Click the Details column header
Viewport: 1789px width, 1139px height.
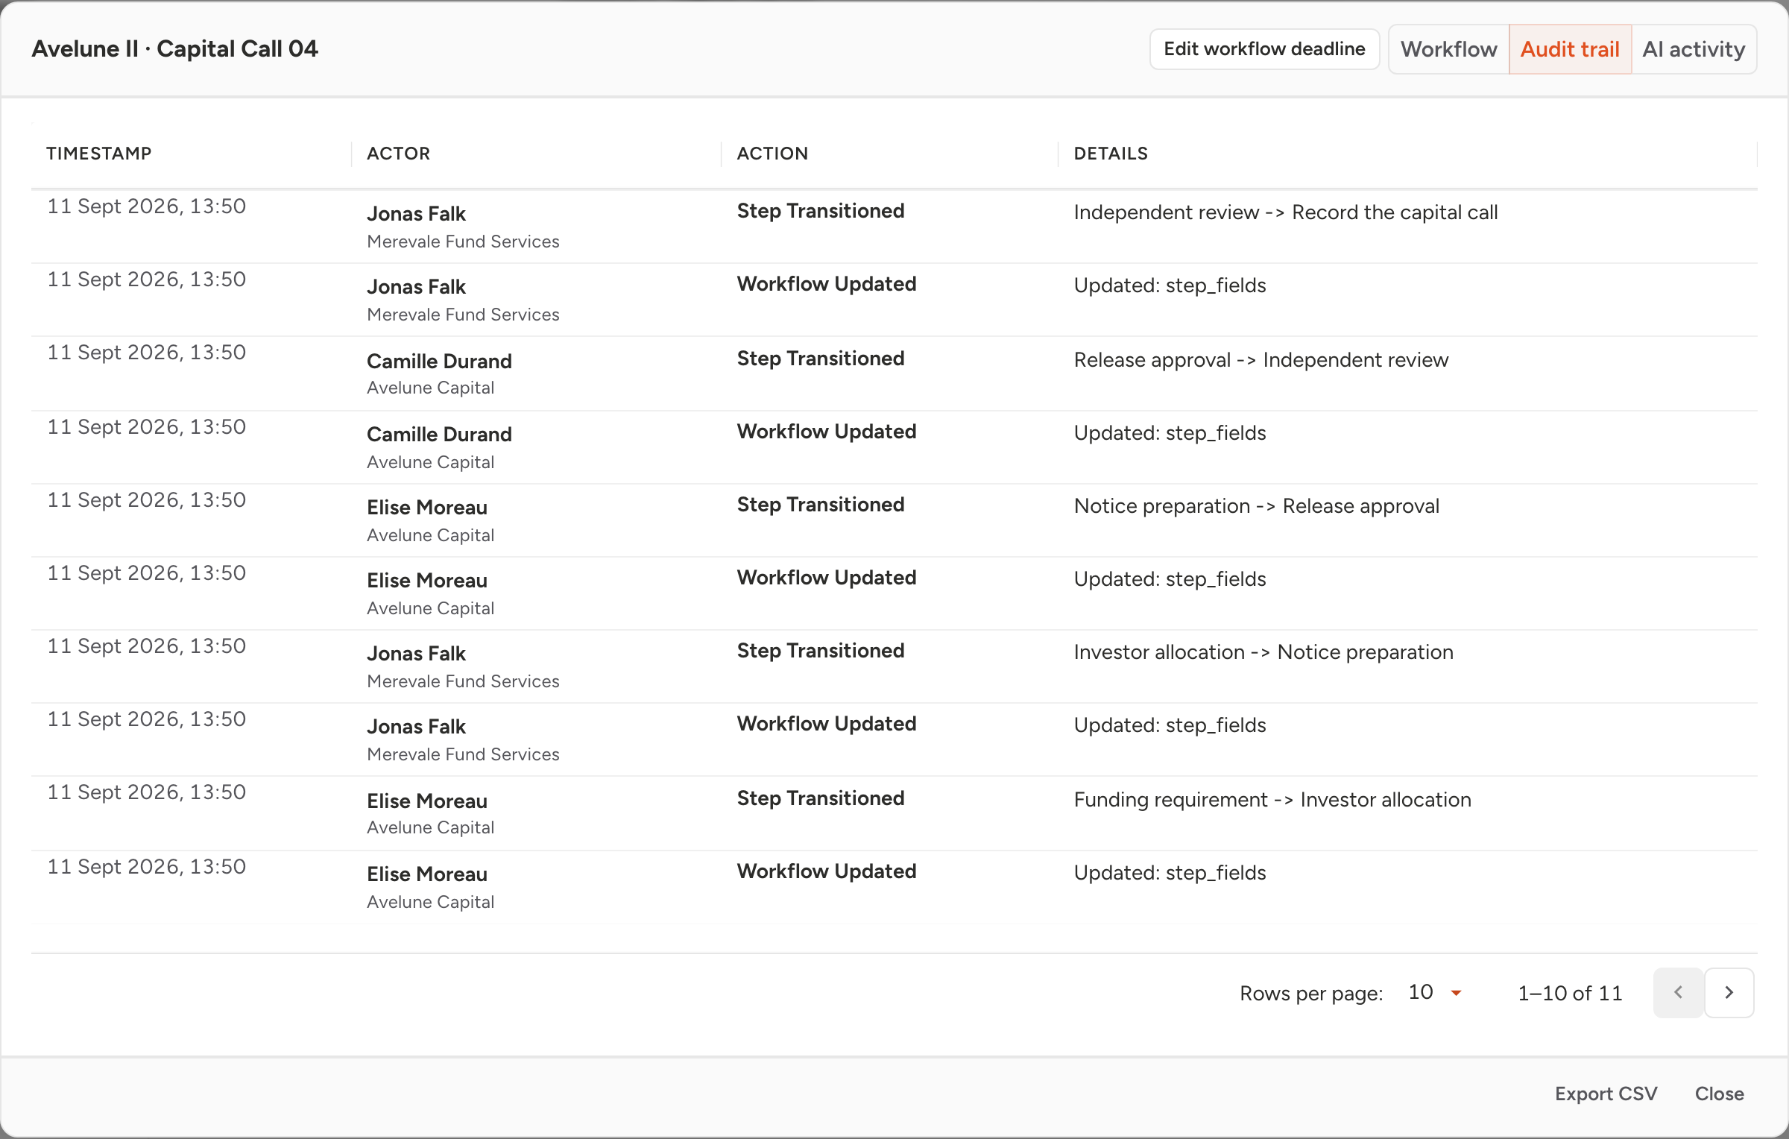pyautogui.click(x=1111, y=154)
